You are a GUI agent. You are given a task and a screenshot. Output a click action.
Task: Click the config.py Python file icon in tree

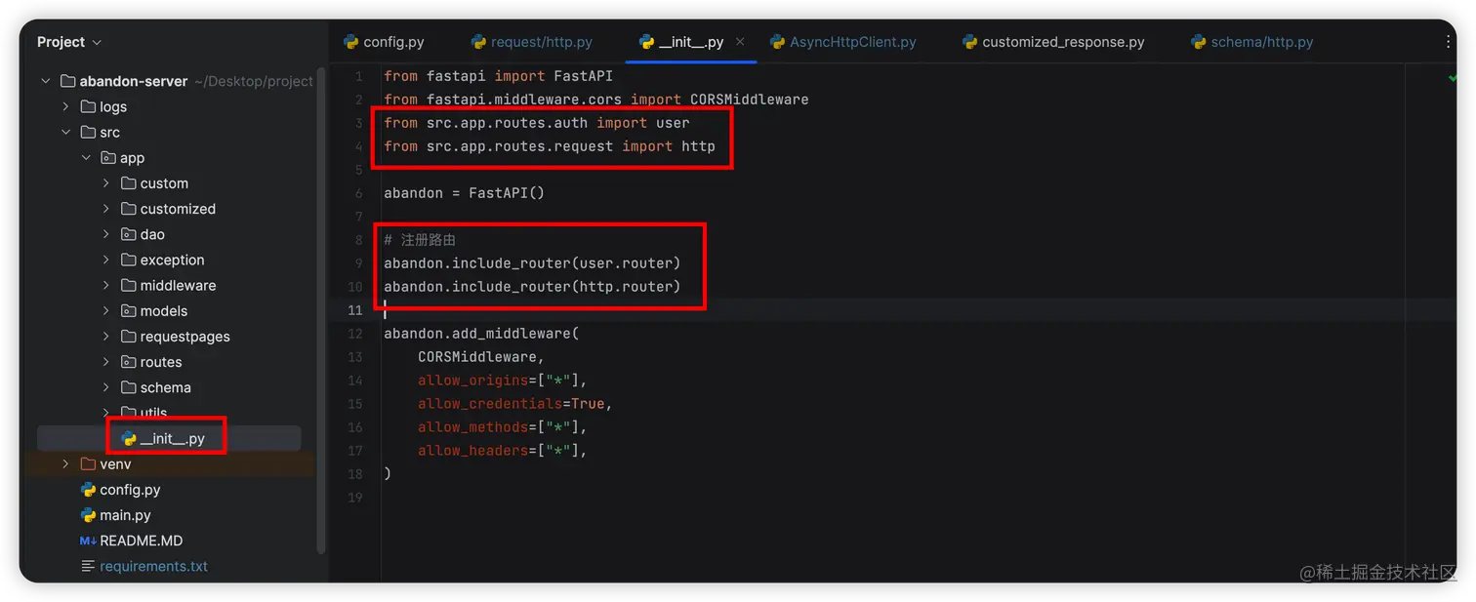click(x=88, y=489)
